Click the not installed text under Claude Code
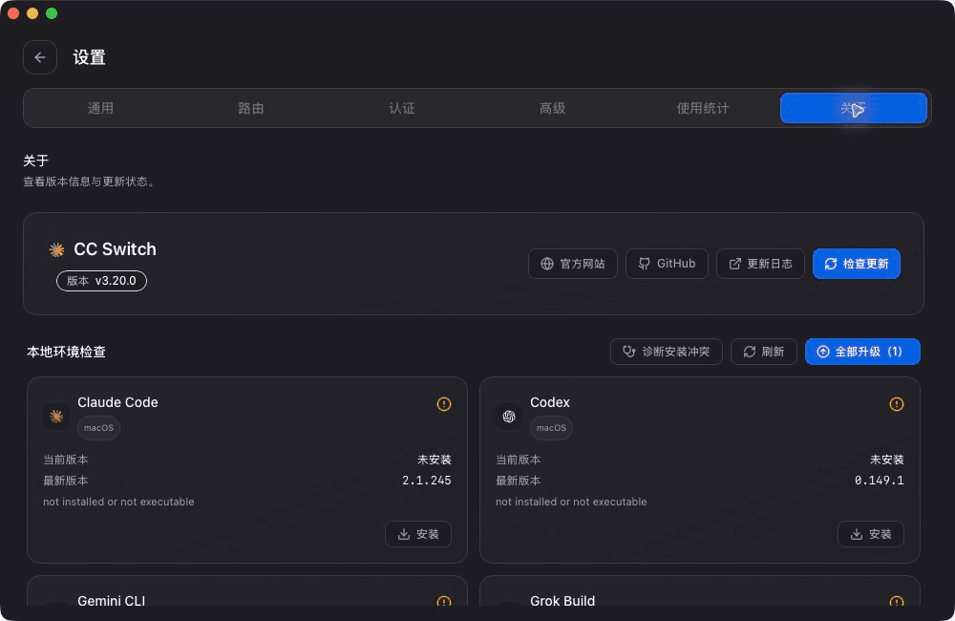 click(x=118, y=503)
